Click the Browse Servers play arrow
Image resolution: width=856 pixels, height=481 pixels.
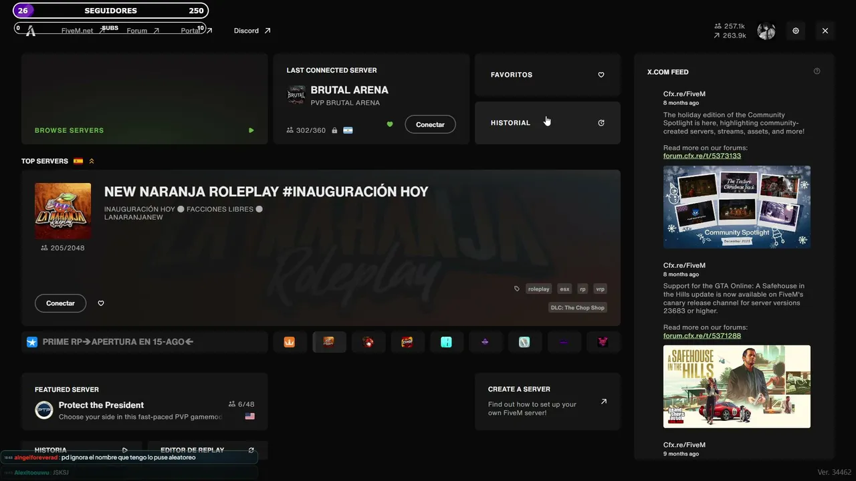point(251,130)
